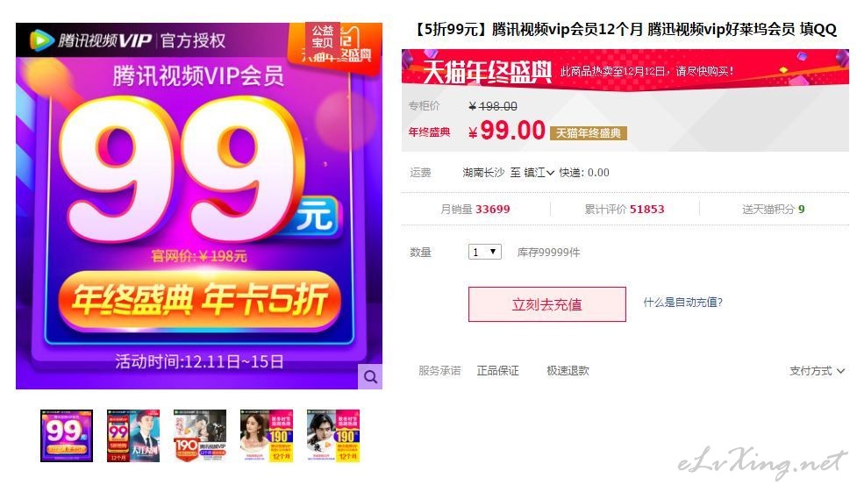The height and width of the screenshot is (492, 857).
Task: Select the fifth 190 thumbnail
Action: (x=333, y=436)
